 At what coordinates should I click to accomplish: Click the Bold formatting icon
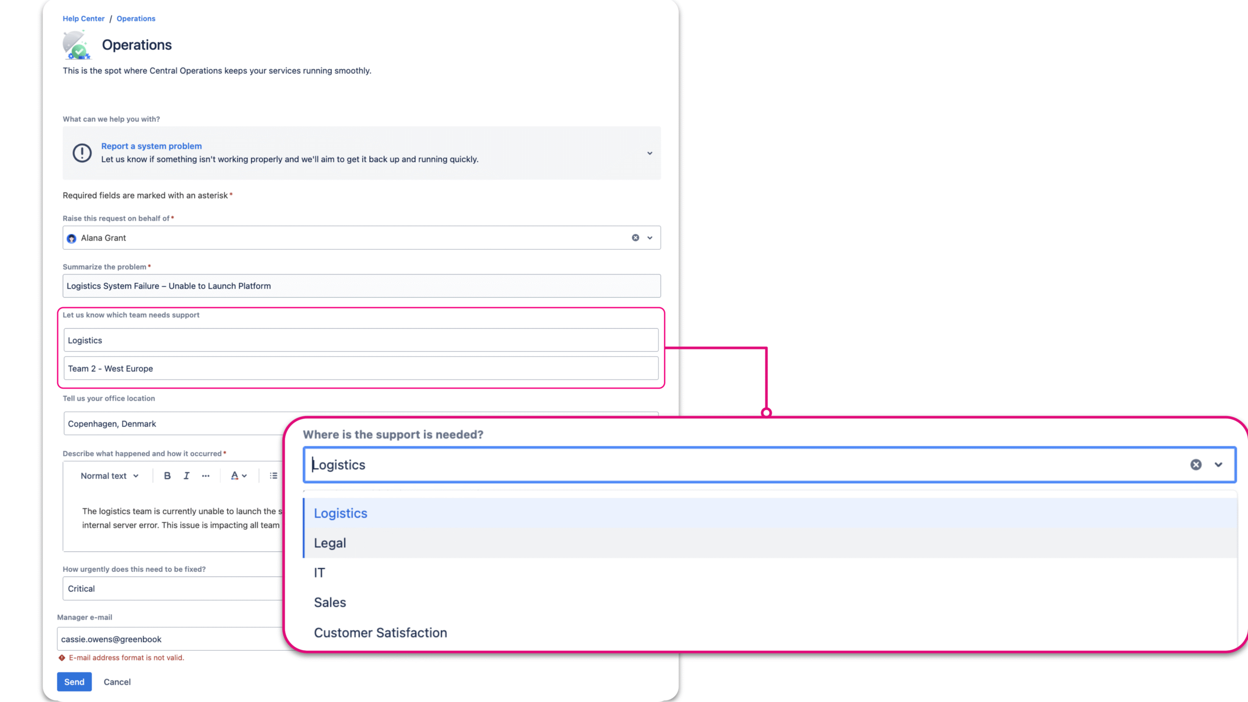coord(167,476)
